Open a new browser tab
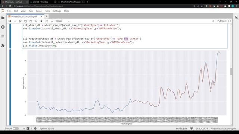The width and height of the screenshot is (239, 134). 87,2
